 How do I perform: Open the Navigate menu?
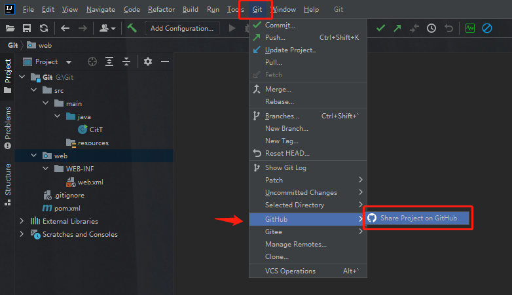(101, 9)
